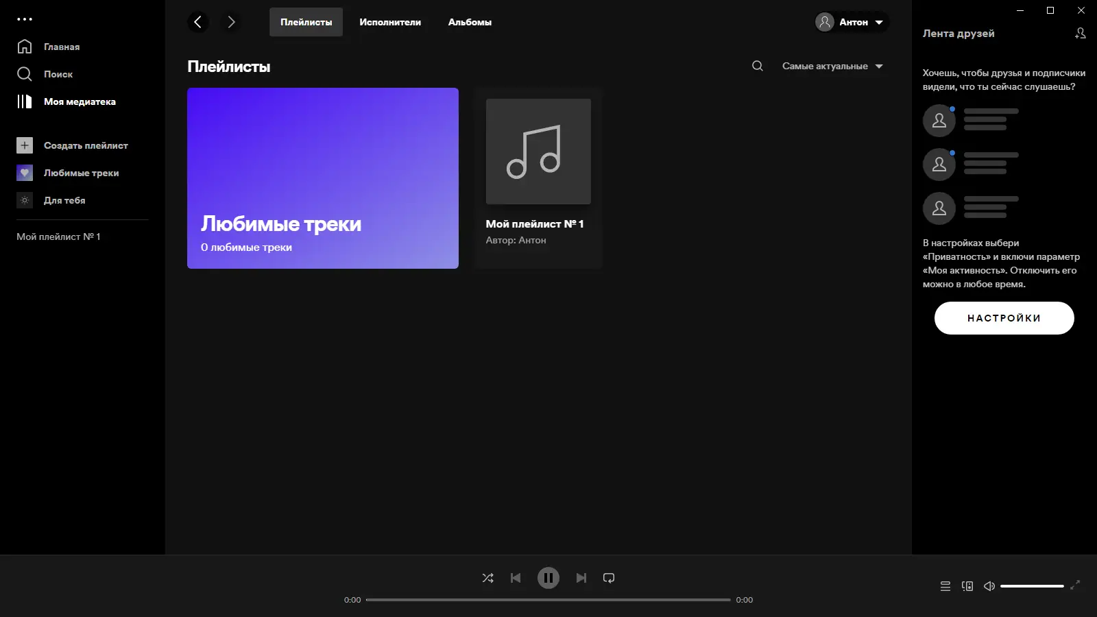Open the play queue icon
The image size is (1097, 617).
click(945, 586)
